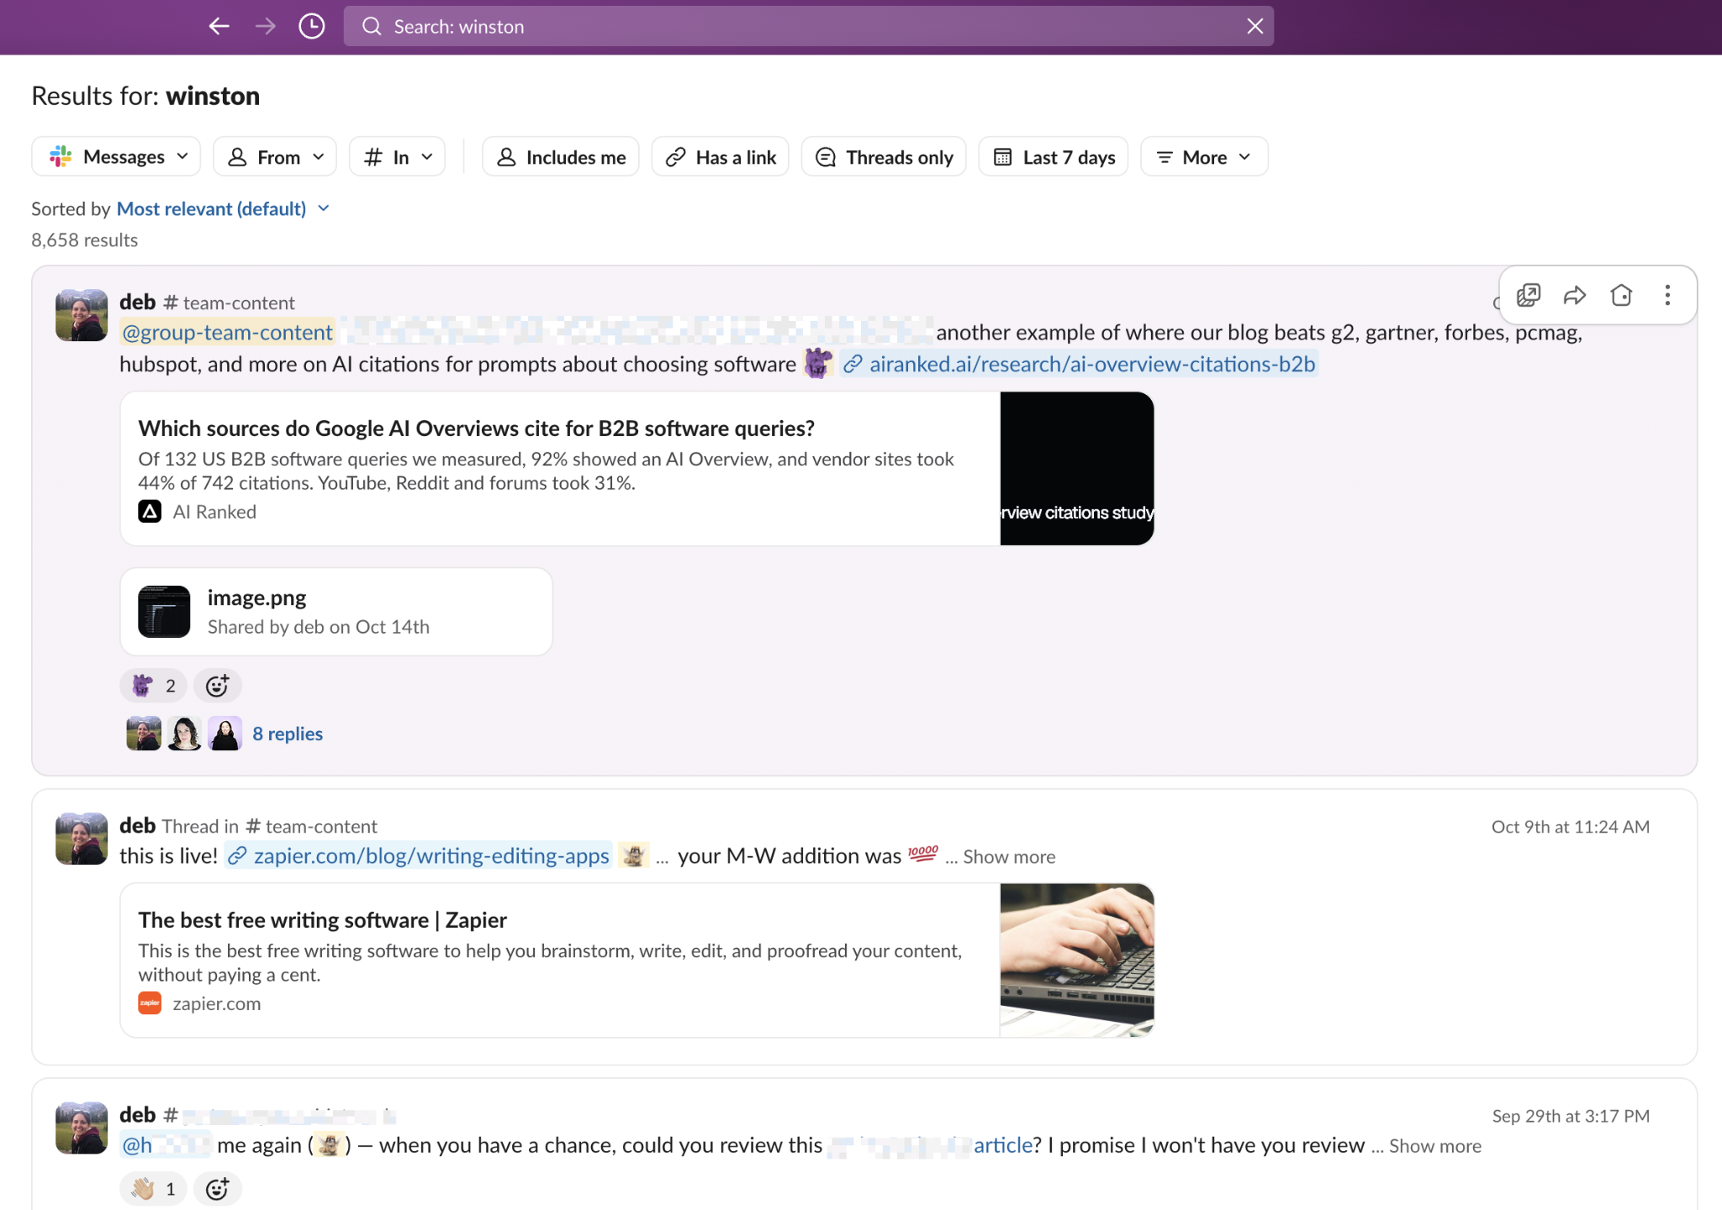View the 8 replies thread
The image size is (1722, 1210).
tap(288, 734)
